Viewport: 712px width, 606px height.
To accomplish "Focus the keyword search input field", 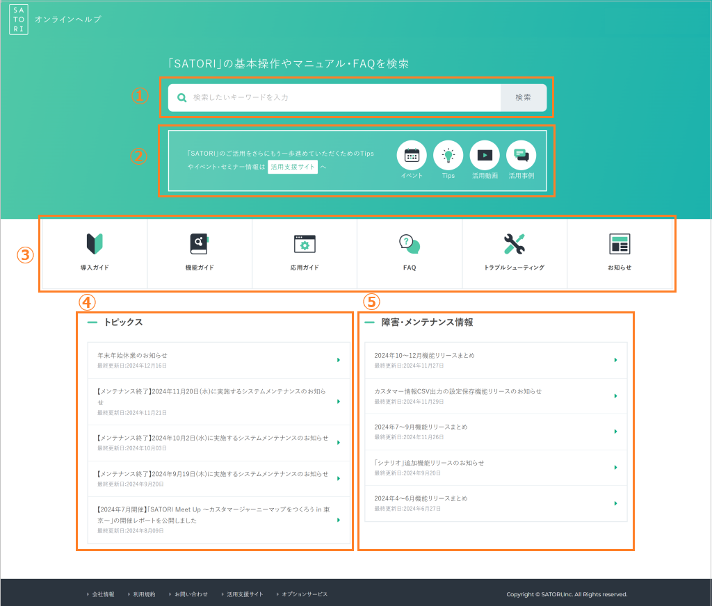I will pyautogui.click(x=334, y=97).
